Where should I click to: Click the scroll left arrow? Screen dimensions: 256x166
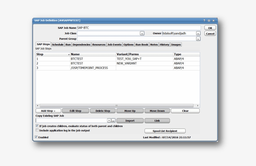point(37,105)
